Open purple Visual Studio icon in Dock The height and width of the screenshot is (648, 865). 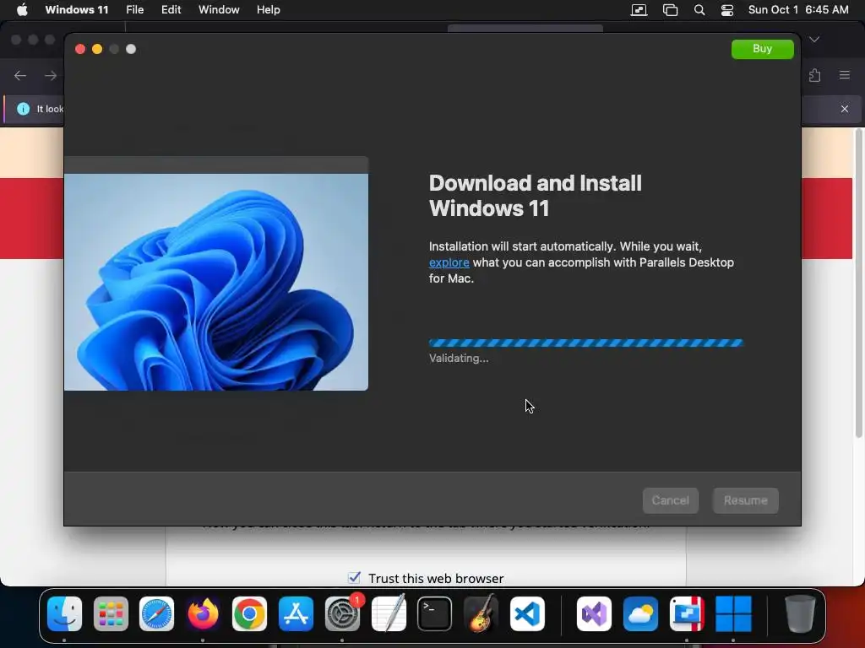[x=594, y=613]
